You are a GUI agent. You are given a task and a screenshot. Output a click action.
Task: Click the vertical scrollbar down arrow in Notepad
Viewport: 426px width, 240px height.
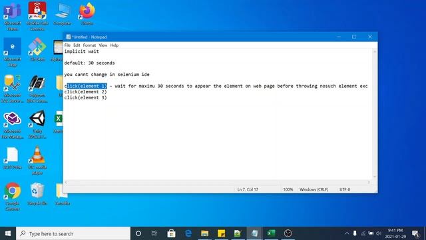tap(375, 177)
